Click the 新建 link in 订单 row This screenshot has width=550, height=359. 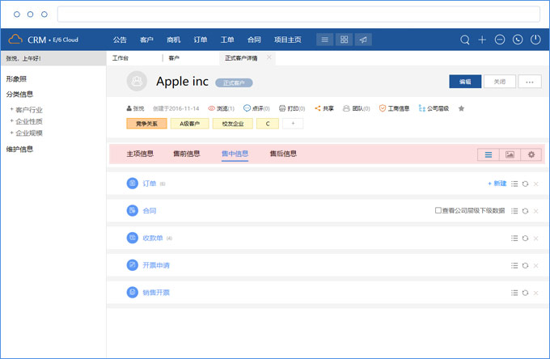(497, 184)
